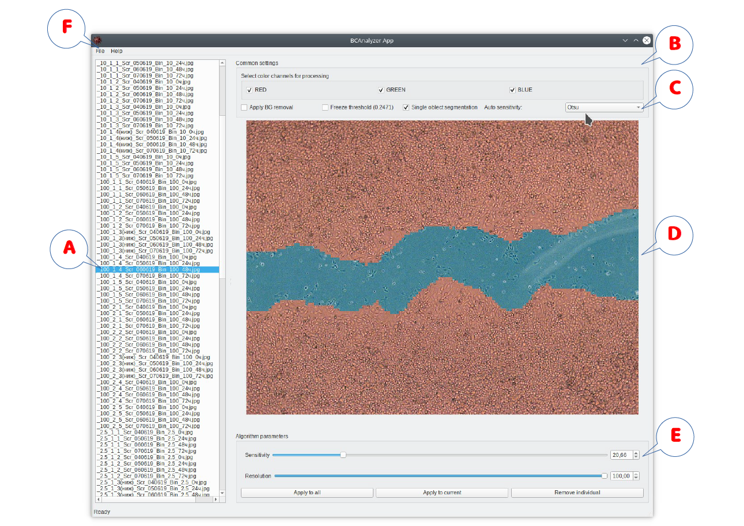Click the file list right scroll arrow
This screenshot has height=526, width=744.
216,499
